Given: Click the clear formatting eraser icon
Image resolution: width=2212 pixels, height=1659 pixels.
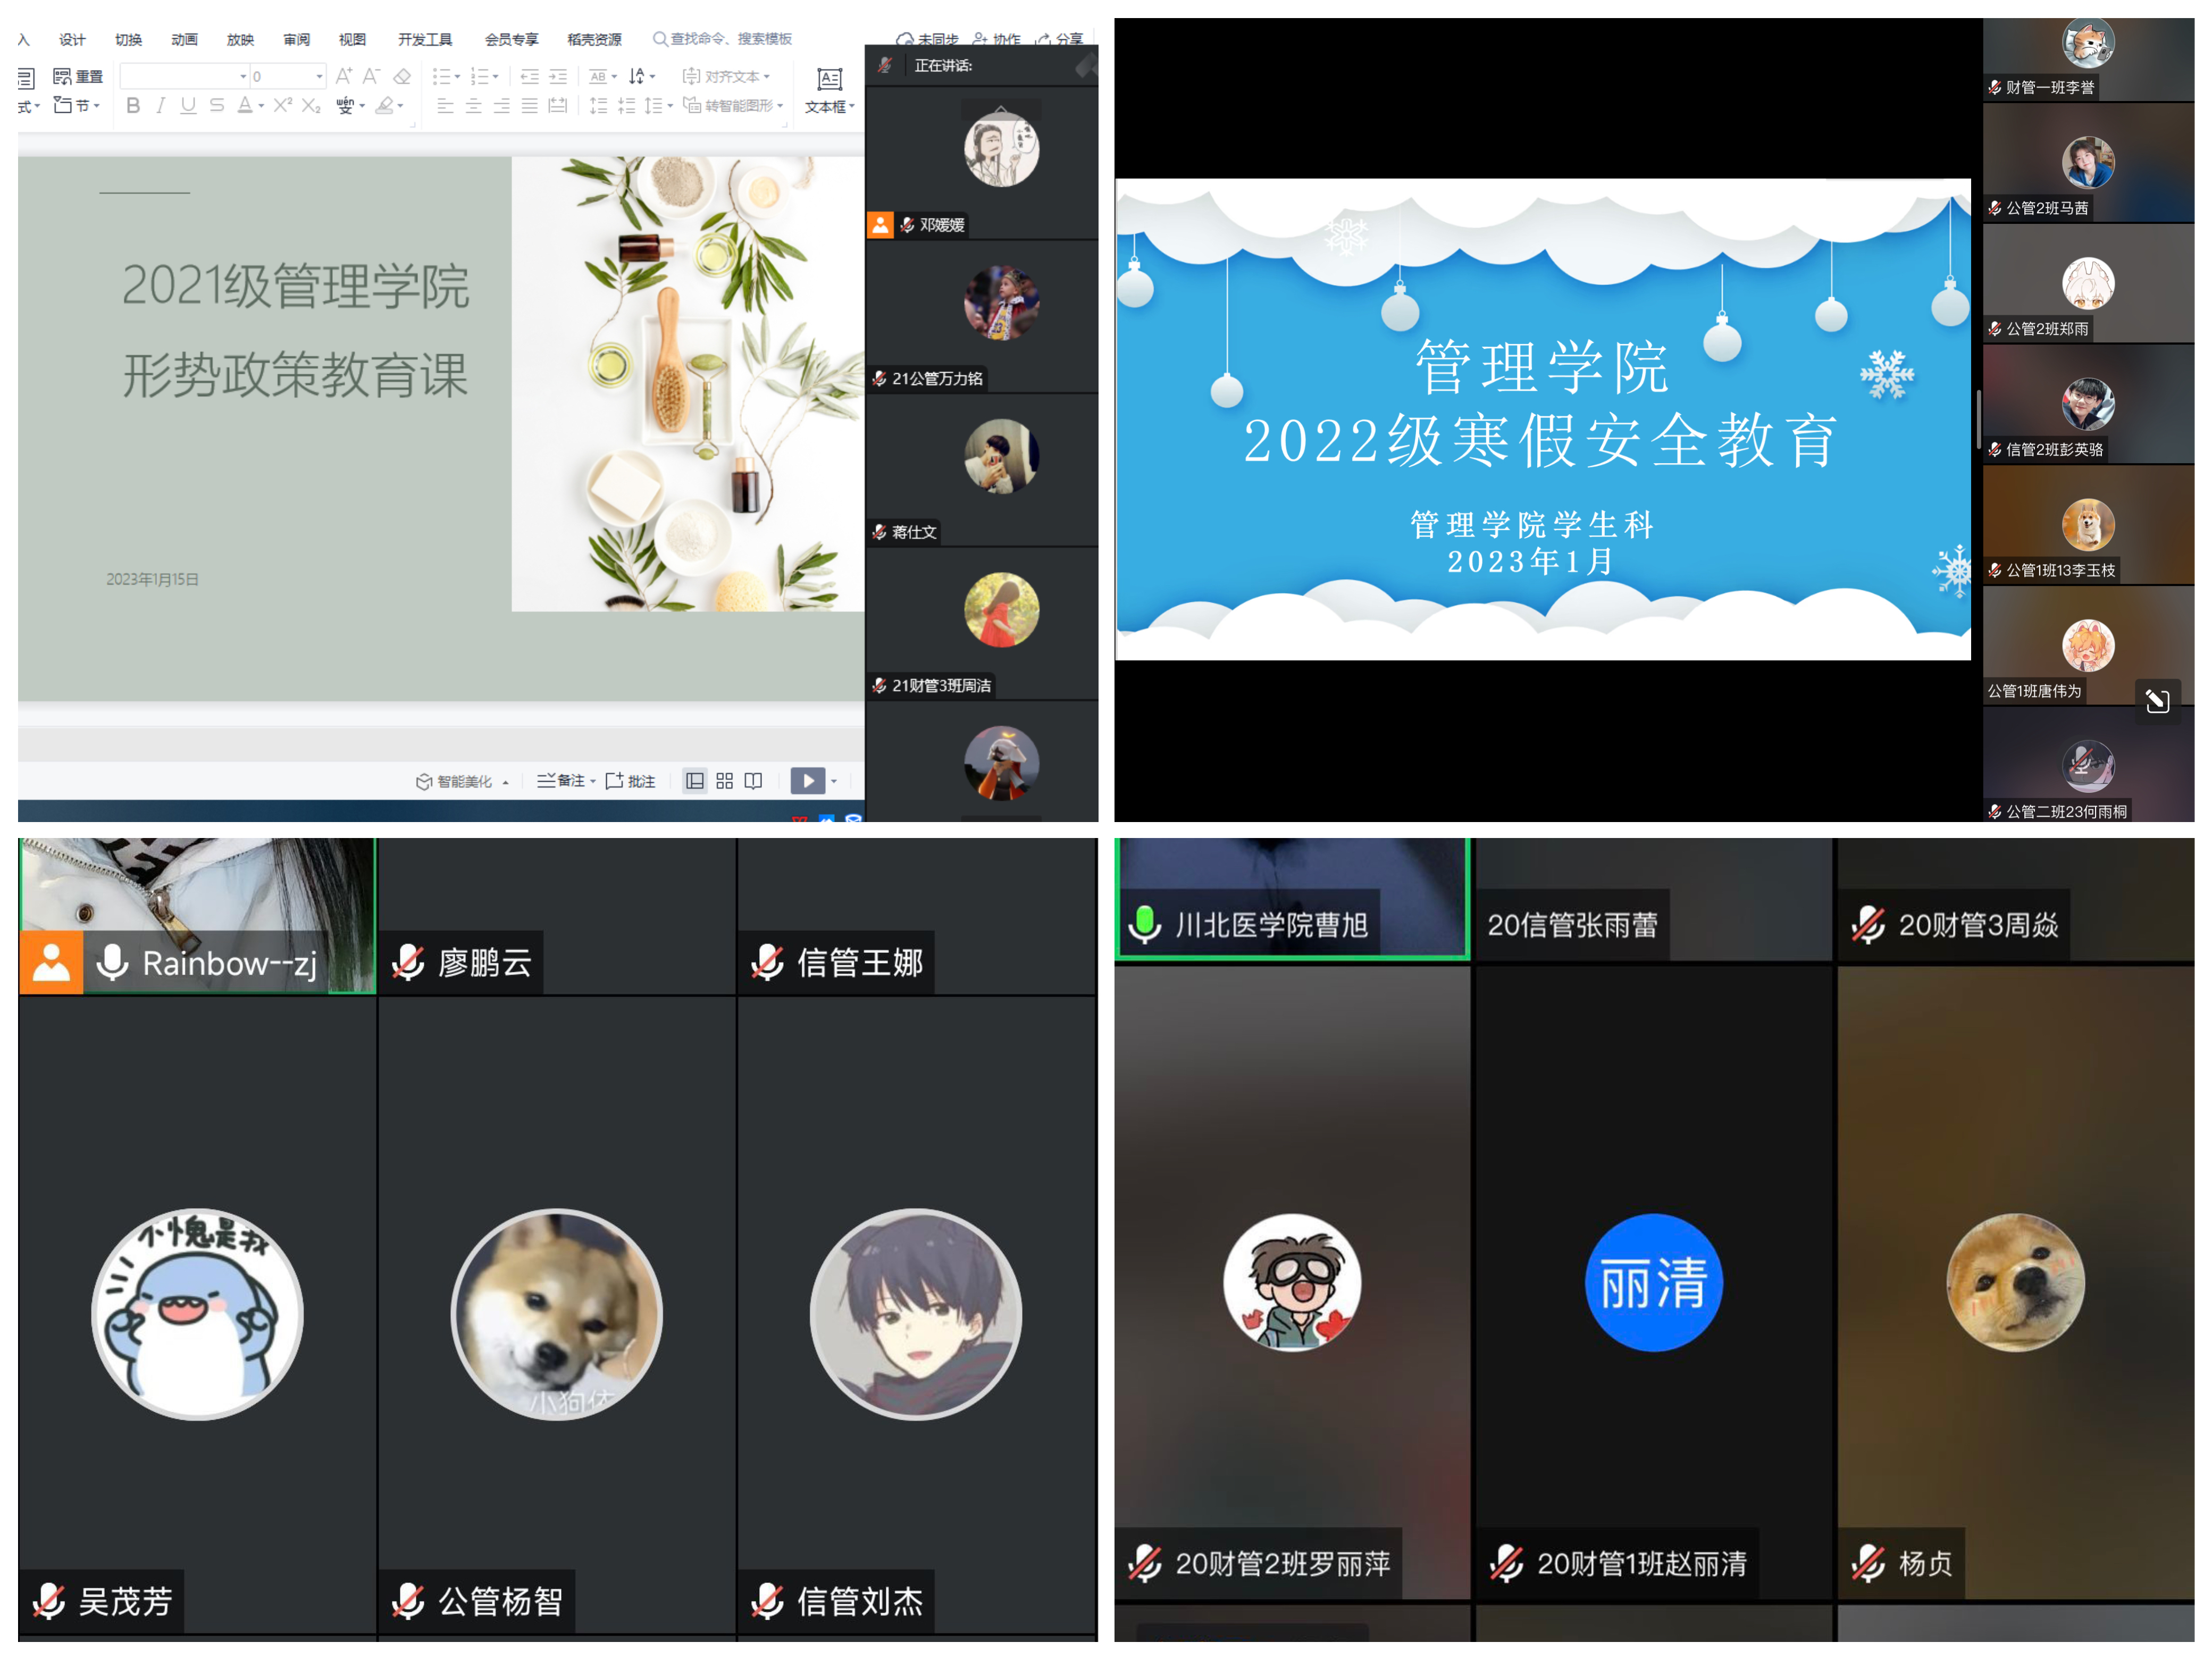Looking at the screenshot, I should (x=402, y=77).
